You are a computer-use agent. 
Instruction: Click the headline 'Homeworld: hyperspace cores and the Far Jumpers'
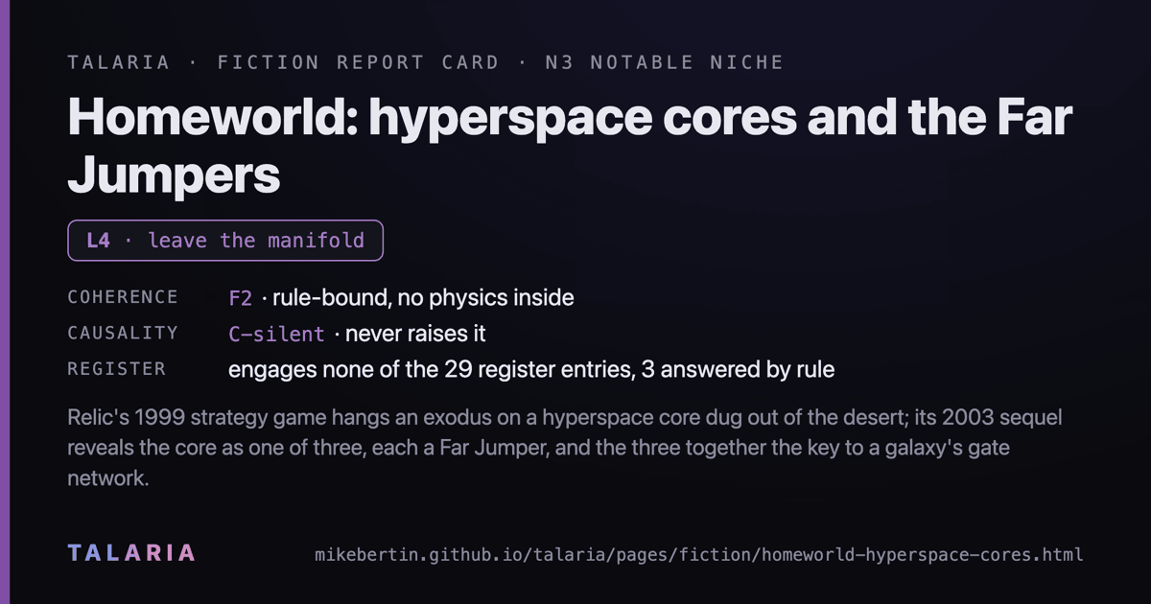pyautogui.click(x=570, y=147)
